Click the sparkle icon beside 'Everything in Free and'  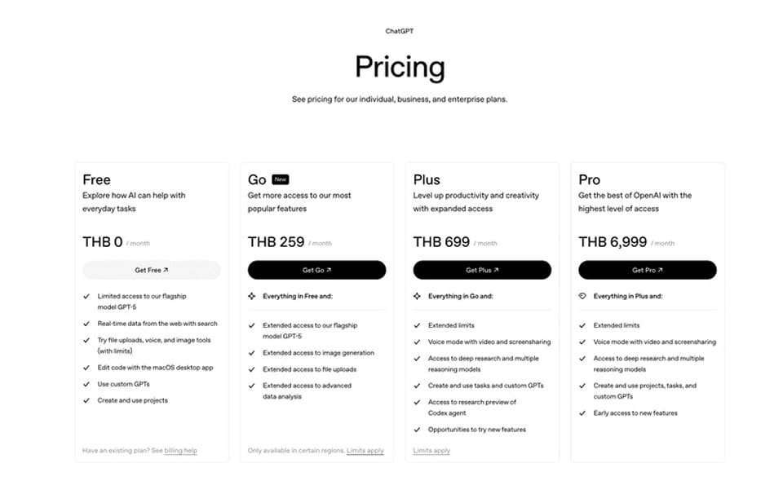click(252, 297)
